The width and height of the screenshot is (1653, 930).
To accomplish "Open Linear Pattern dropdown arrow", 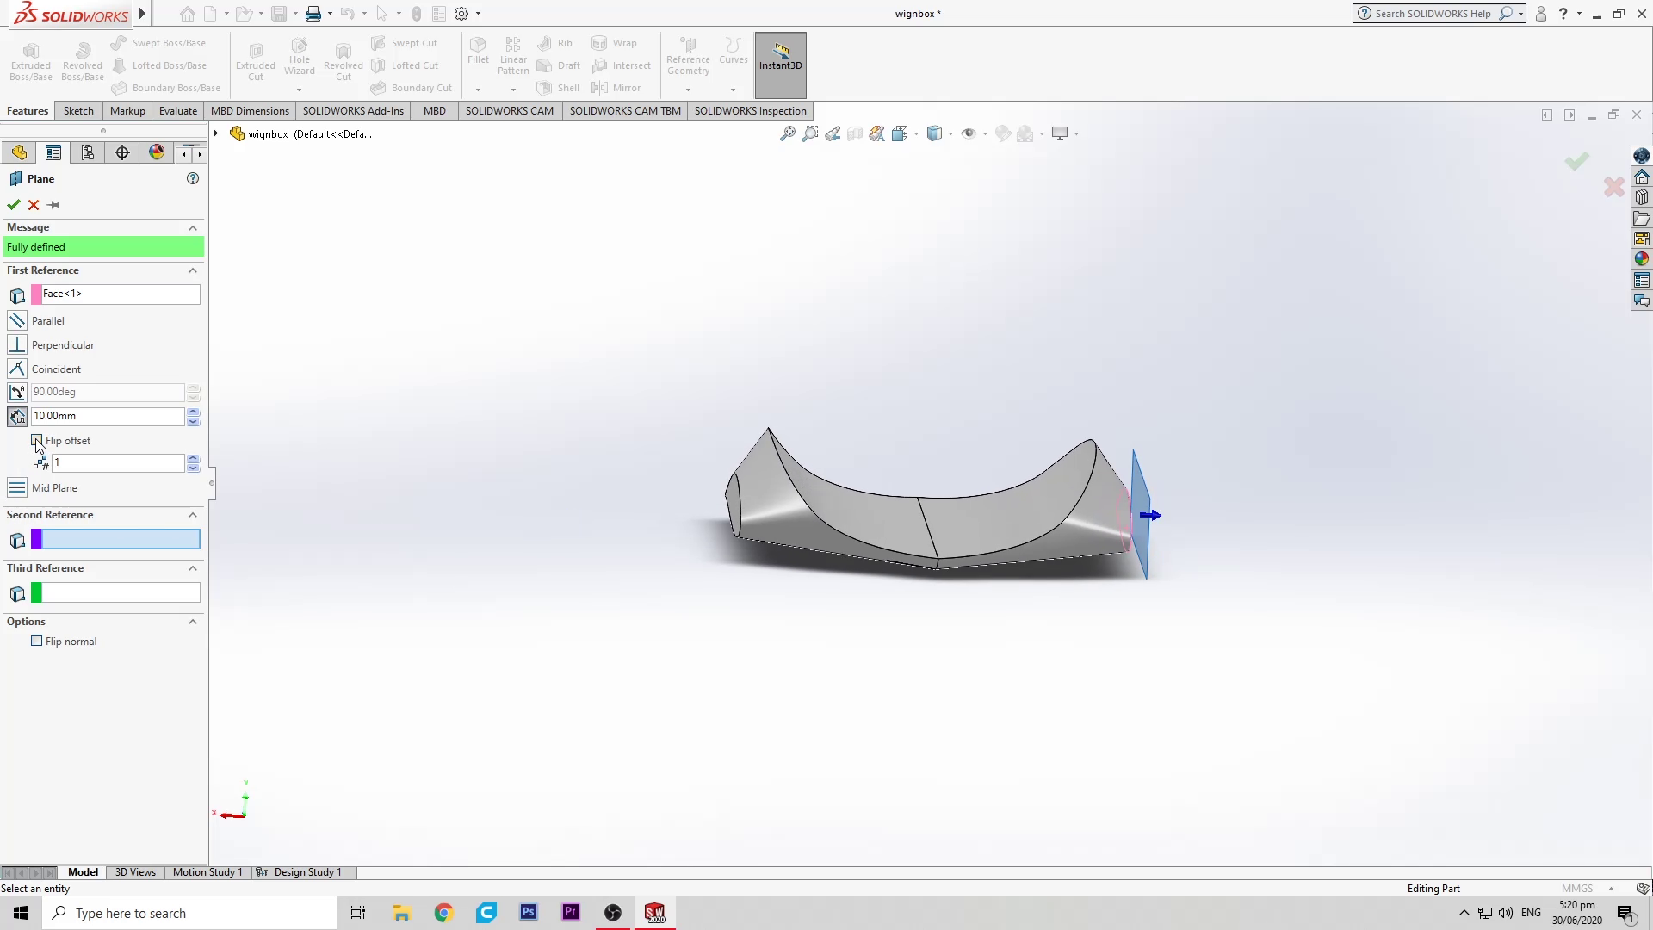I will coord(513,90).
